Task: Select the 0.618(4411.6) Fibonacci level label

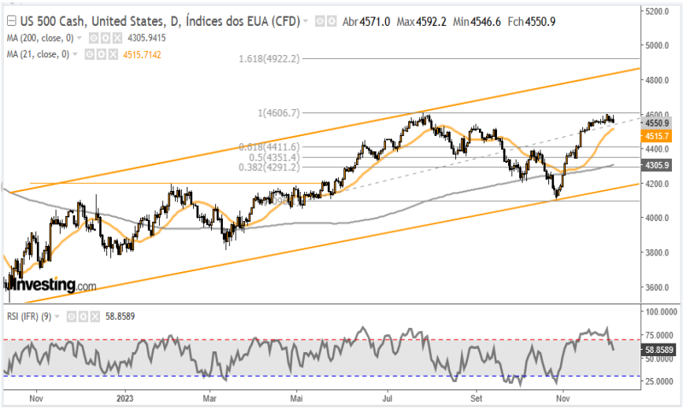Action: click(x=269, y=147)
